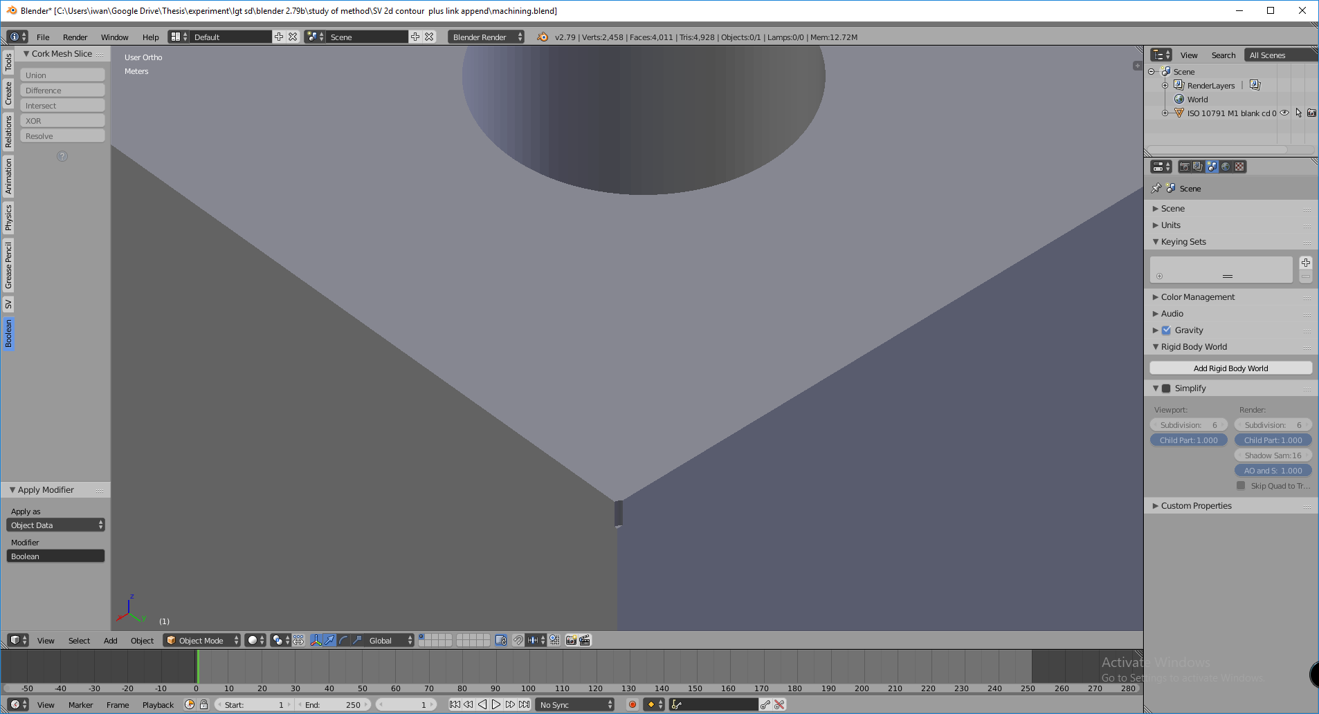Image resolution: width=1319 pixels, height=714 pixels.
Task: Enable the Simplify checkbox
Action: (1166, 388)
